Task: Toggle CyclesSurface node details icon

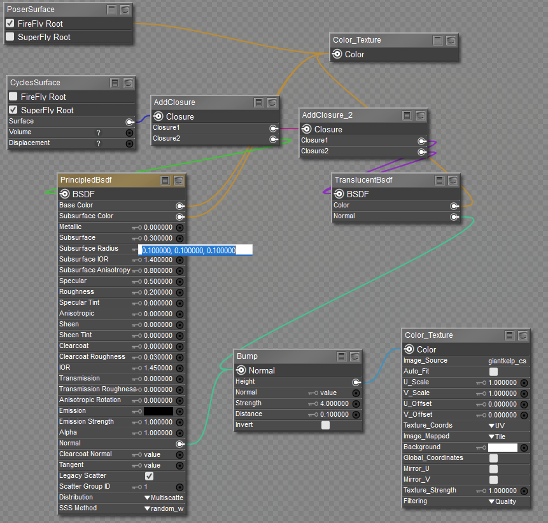Action: [115, 83]
